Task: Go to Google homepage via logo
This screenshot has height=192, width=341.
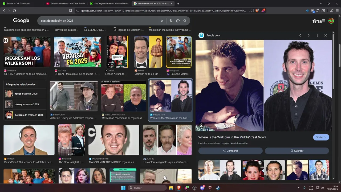Action: tap(21, 21)
